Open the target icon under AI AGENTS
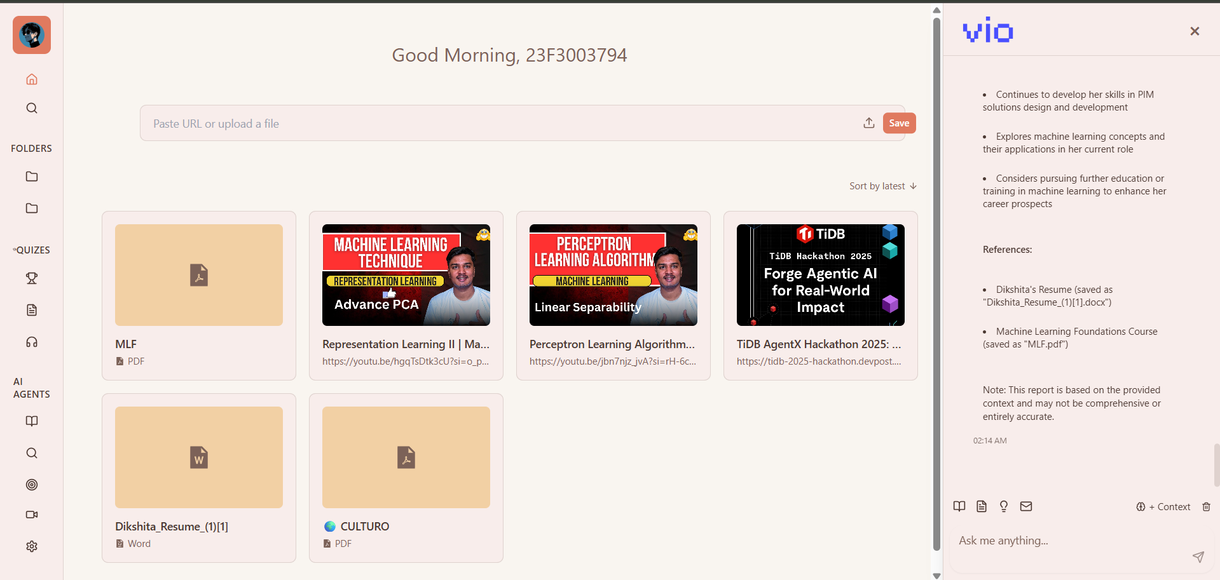This screenshot has width=1220, height=580. coord(32,485)
